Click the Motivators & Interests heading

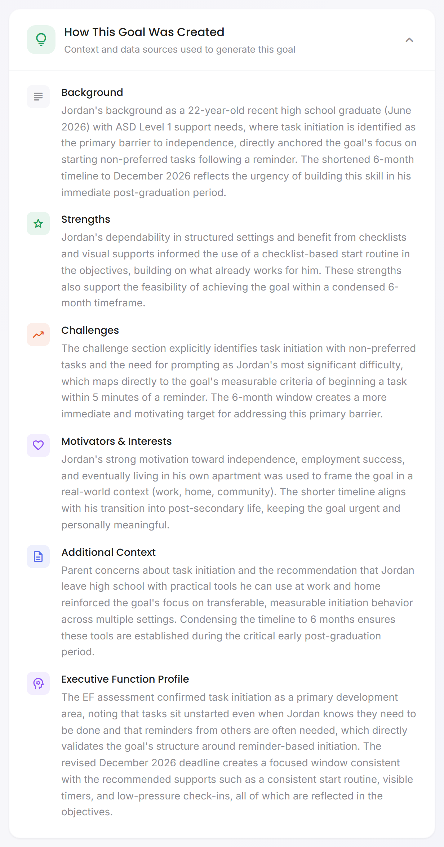coord(116,442)
